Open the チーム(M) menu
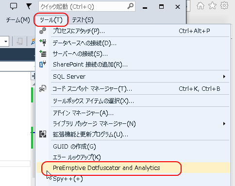Screen dimensions: 235x186 coord(18,20)
